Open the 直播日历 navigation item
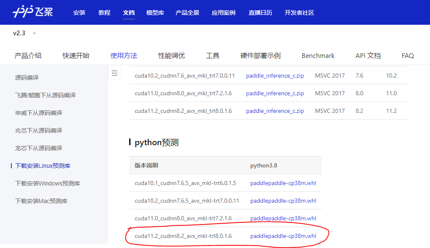 point(260,13)
